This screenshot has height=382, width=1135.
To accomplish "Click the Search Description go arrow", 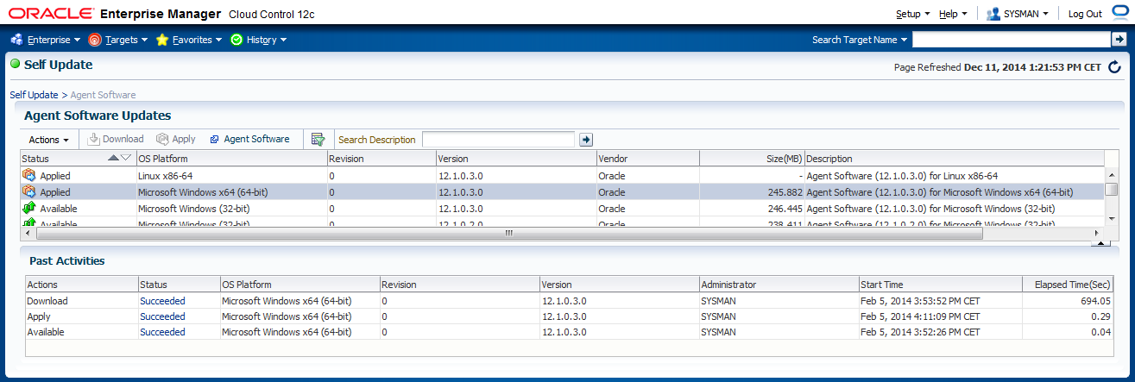I will 586,140.
